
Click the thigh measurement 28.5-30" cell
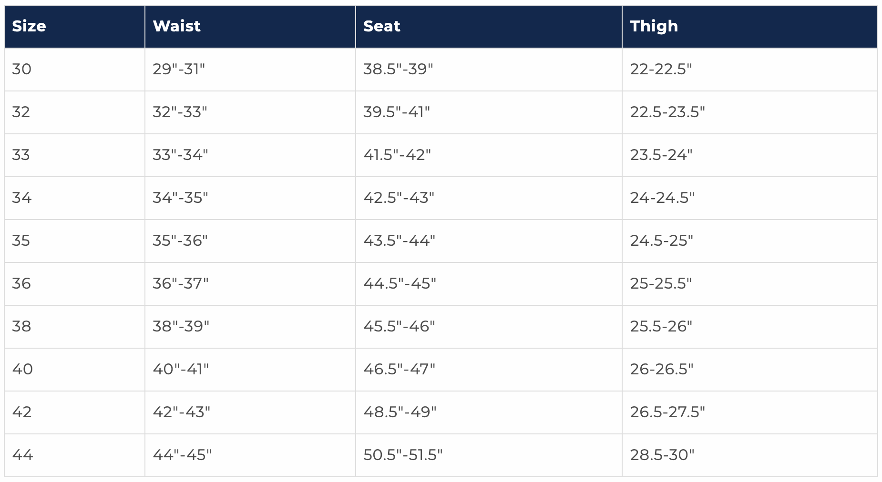coord(662,455)
